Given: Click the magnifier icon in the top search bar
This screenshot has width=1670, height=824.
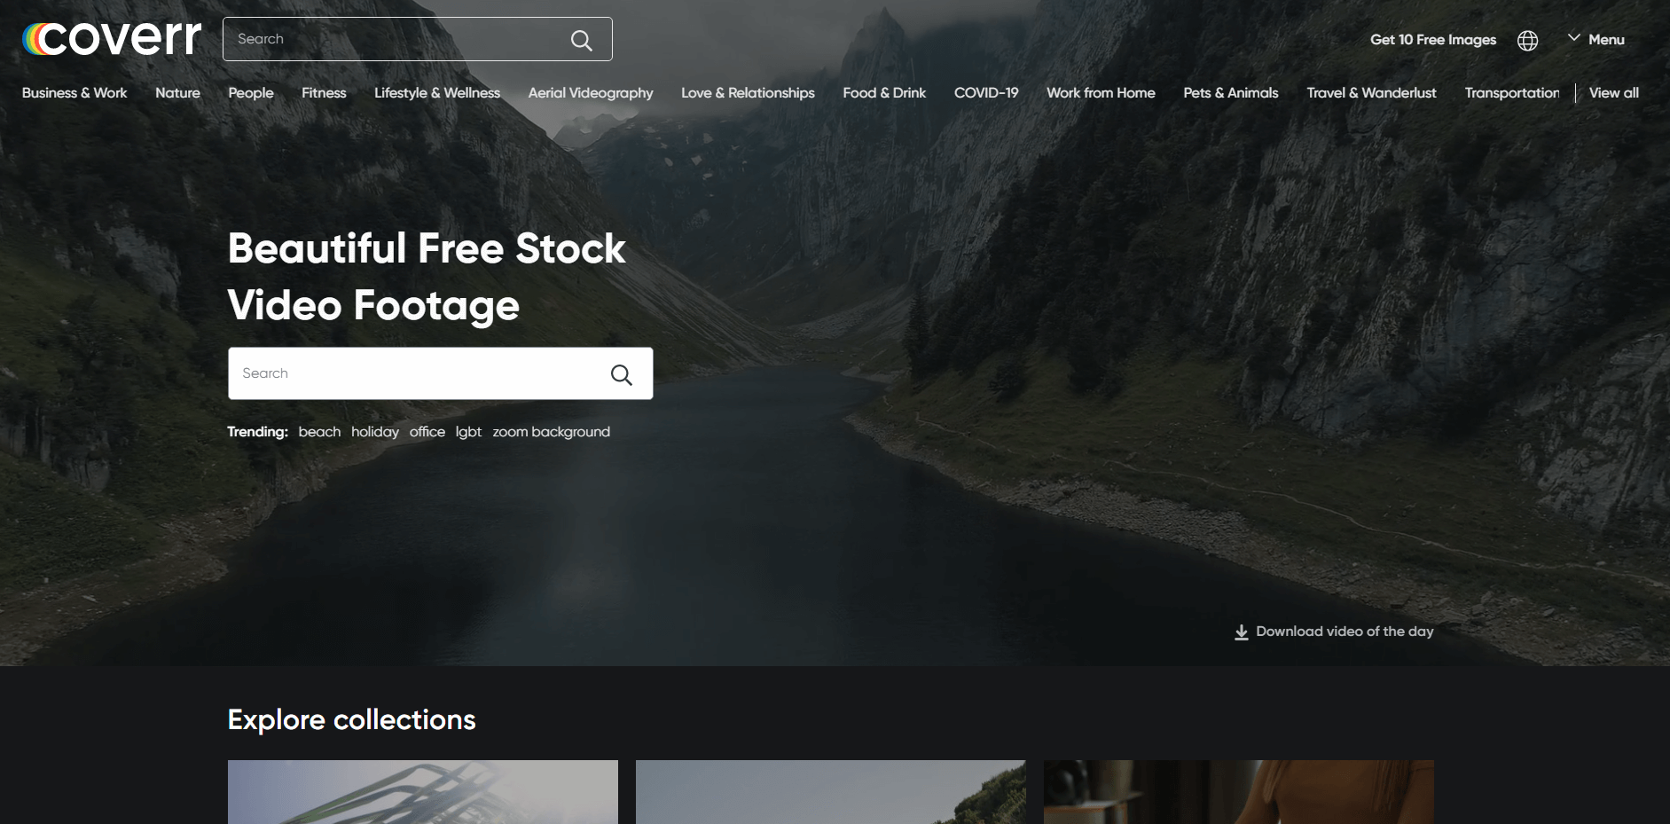Looking at the screenshot, I should [x=581, y=39].
